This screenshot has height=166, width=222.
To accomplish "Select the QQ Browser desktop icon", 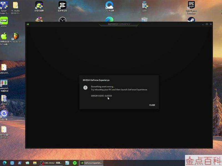I will (x=109, y=6).
